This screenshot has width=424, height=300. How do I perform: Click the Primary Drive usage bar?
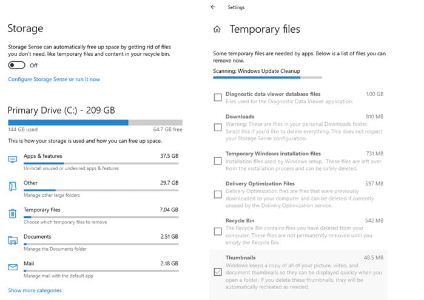pyautogui.click(x=95, y=123)
